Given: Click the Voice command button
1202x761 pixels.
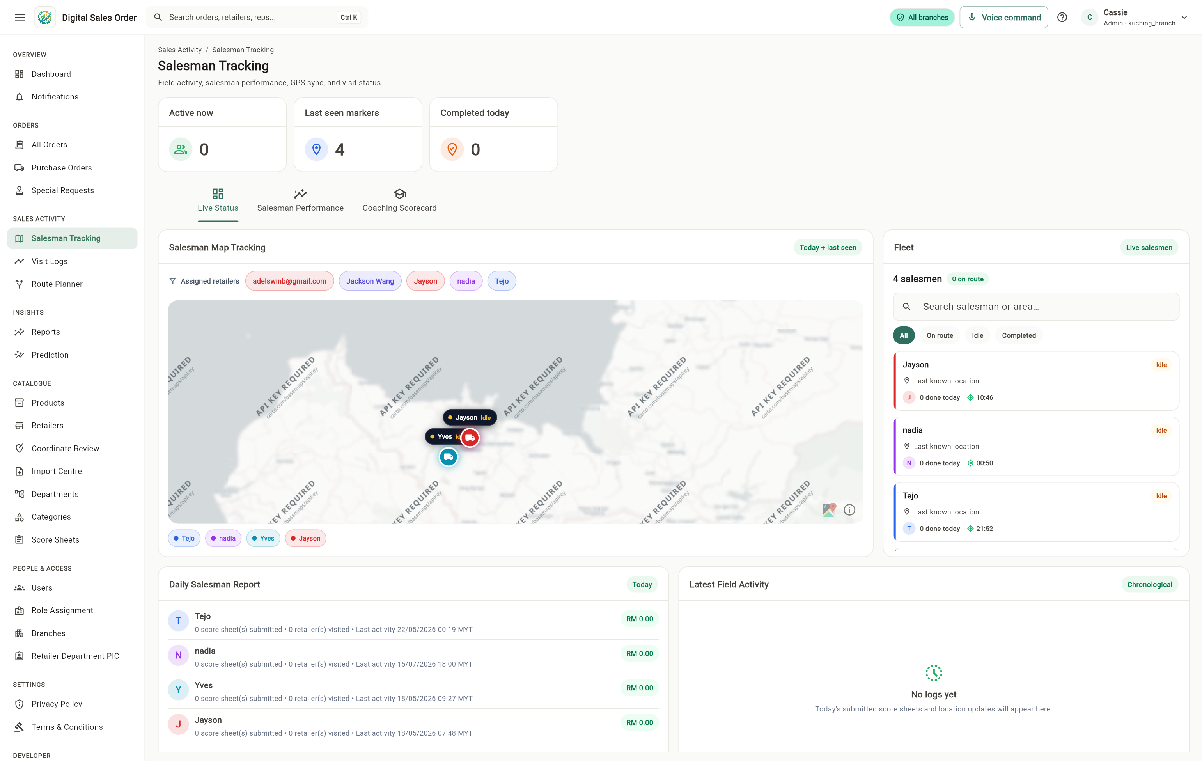Looking at the screenshot, I should point(1003,18).
